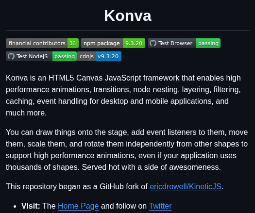Click the cdnjs v9.3.20 badge

[x=99, y=56]
